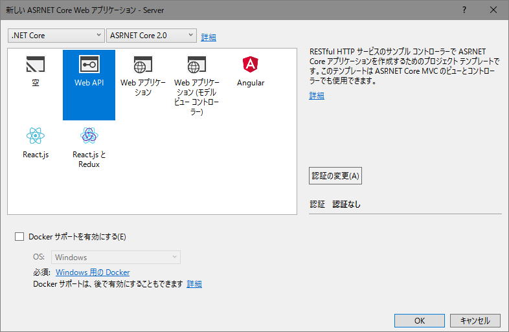509x332 pixels.
Task: Pick the React.js と Redux template icon
Action: pos(89,136)
